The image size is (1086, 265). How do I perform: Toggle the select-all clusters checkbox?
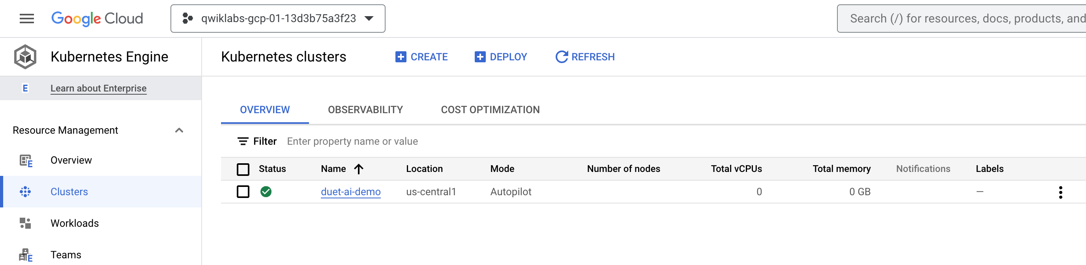[243, 169]
